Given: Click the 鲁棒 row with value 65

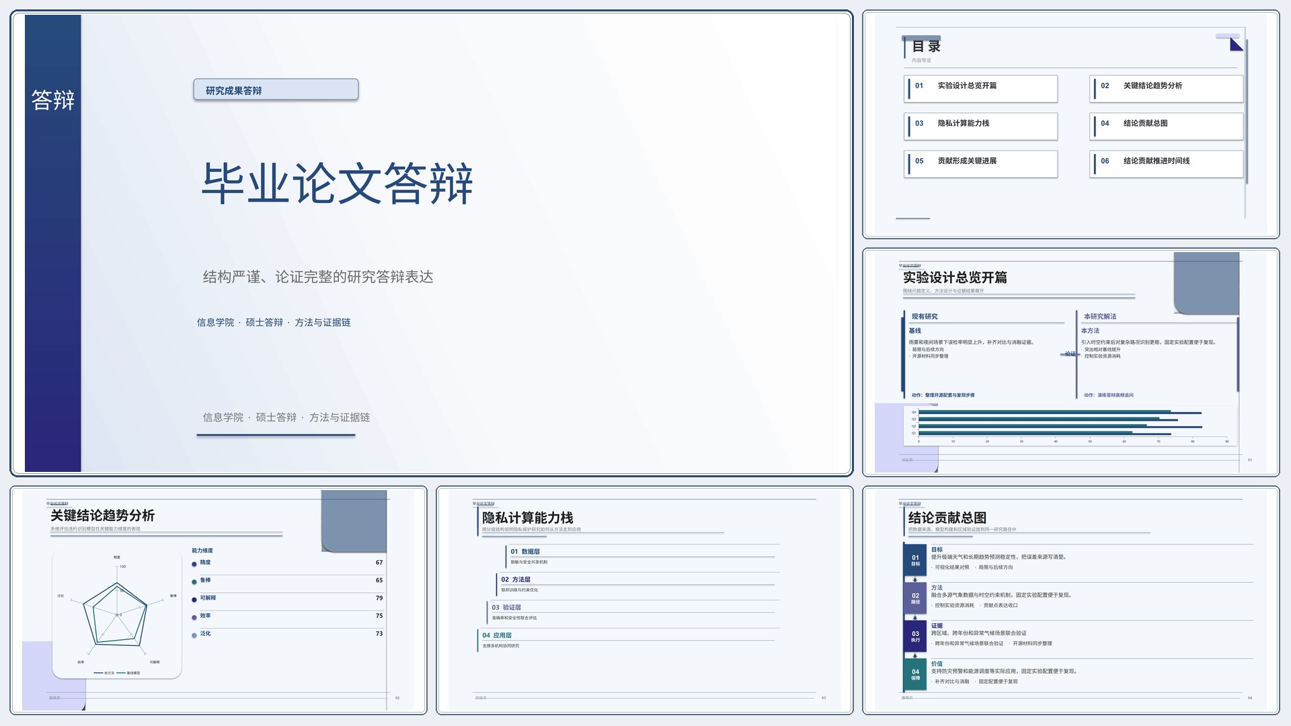Looking at the screenshot, I should click(x=287, y=580).
